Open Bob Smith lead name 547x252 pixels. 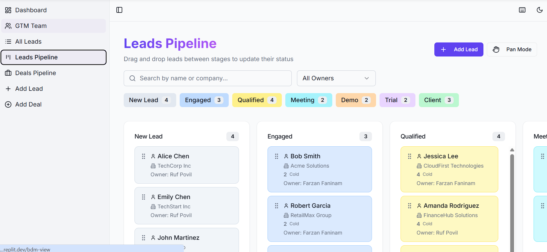[305, 156]
